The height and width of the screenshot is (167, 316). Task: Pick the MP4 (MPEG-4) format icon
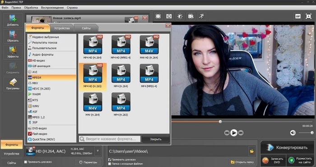point(149,73)
